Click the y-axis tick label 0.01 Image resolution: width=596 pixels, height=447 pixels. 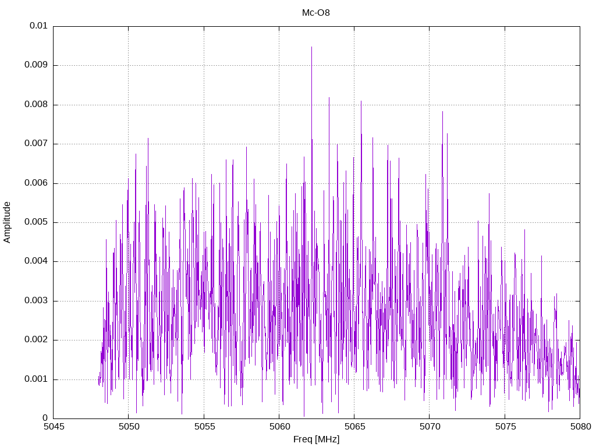click(39, 26)
